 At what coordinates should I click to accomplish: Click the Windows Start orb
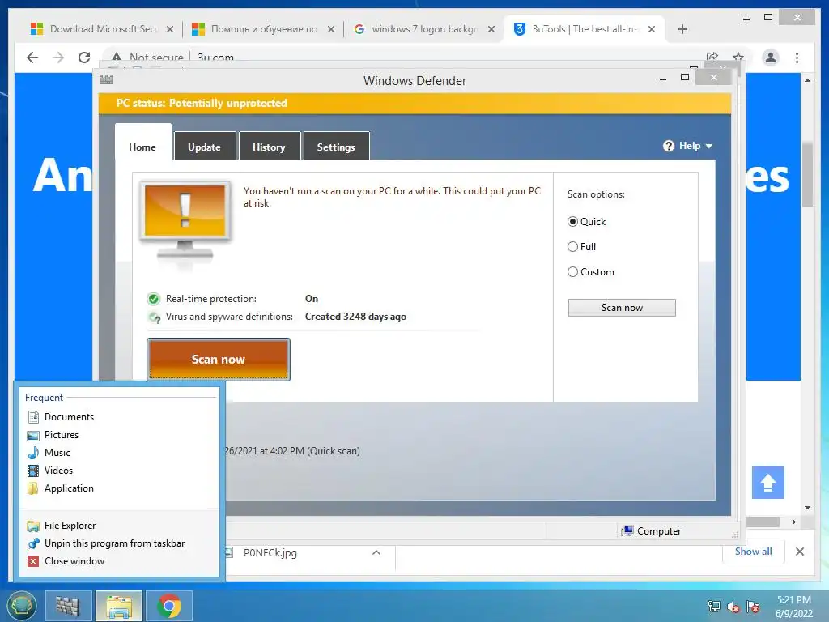(21, 606)
